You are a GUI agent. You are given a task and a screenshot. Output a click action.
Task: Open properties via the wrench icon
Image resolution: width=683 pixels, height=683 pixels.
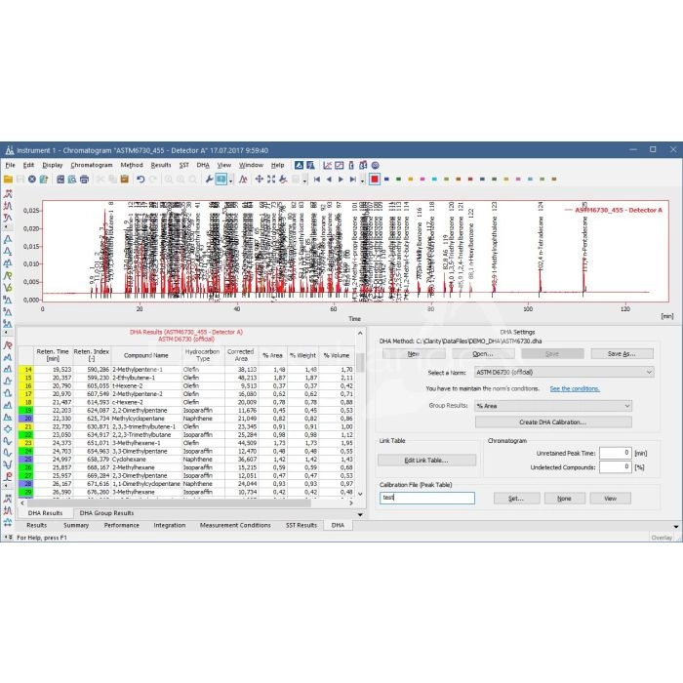click(208, 180)
